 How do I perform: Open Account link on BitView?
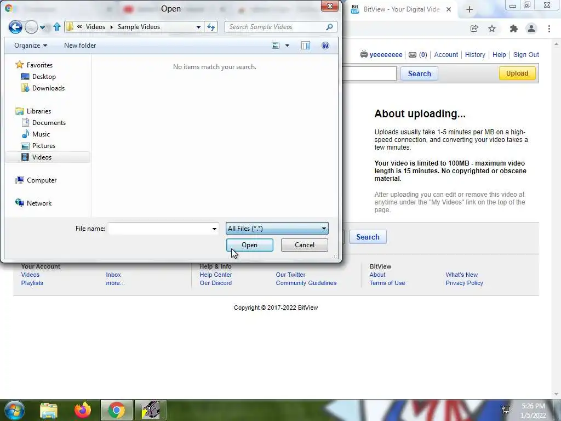[x=446, y=55]
